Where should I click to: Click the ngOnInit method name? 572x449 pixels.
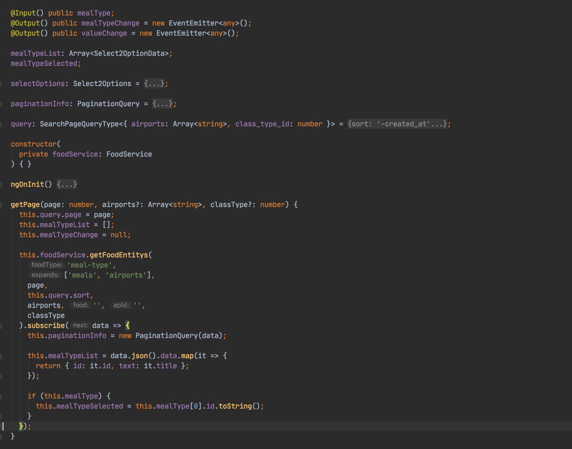[x=27, y=184]
